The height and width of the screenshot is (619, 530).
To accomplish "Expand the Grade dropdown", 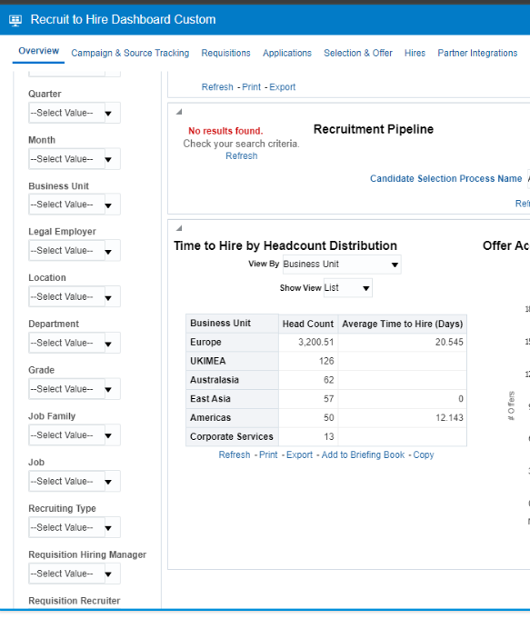I will [75, 389].
